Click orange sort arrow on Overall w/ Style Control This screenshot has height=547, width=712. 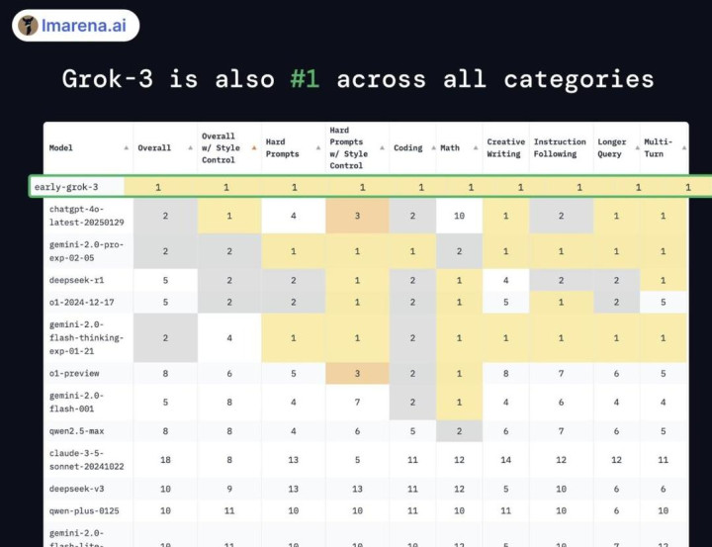[x=254, y=147]
